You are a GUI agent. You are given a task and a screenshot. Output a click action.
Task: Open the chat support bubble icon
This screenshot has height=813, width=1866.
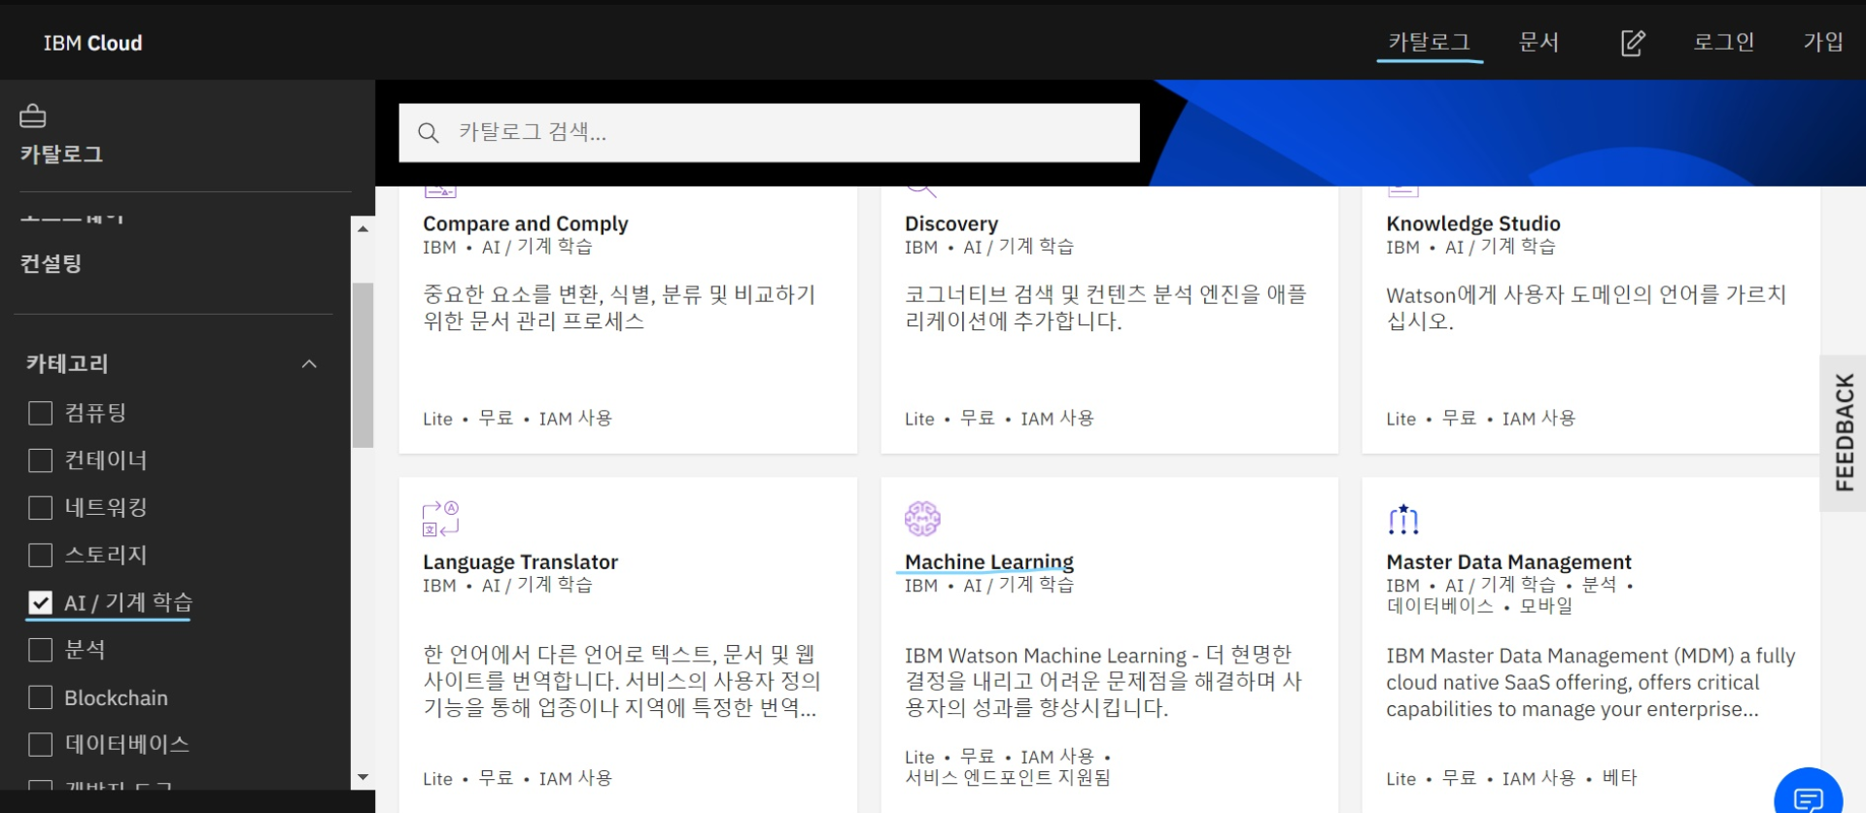pyautogui.click(x=1808, y=798)
